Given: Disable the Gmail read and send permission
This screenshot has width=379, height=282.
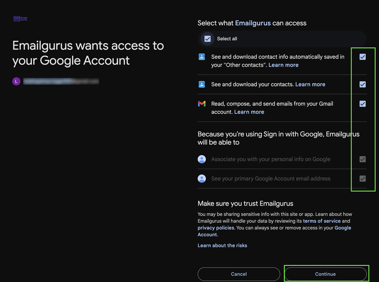Looking at the screenshot, I should [x=362, y=104].
